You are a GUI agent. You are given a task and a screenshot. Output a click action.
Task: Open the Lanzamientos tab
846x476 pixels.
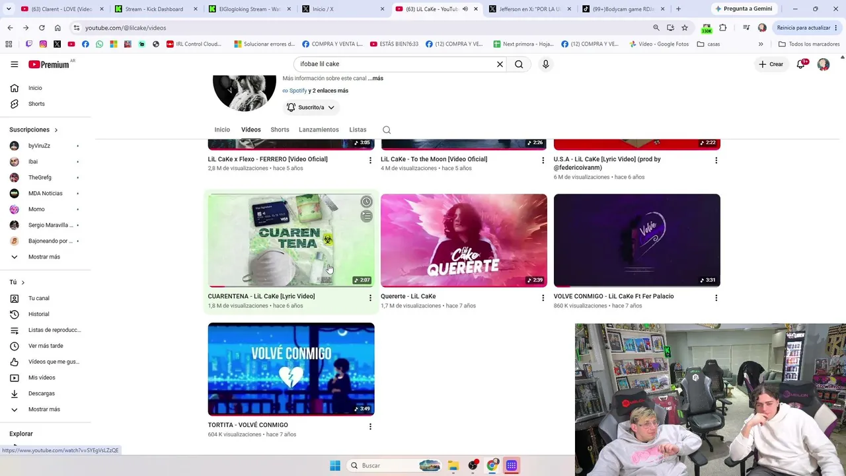tap(319, 130)
